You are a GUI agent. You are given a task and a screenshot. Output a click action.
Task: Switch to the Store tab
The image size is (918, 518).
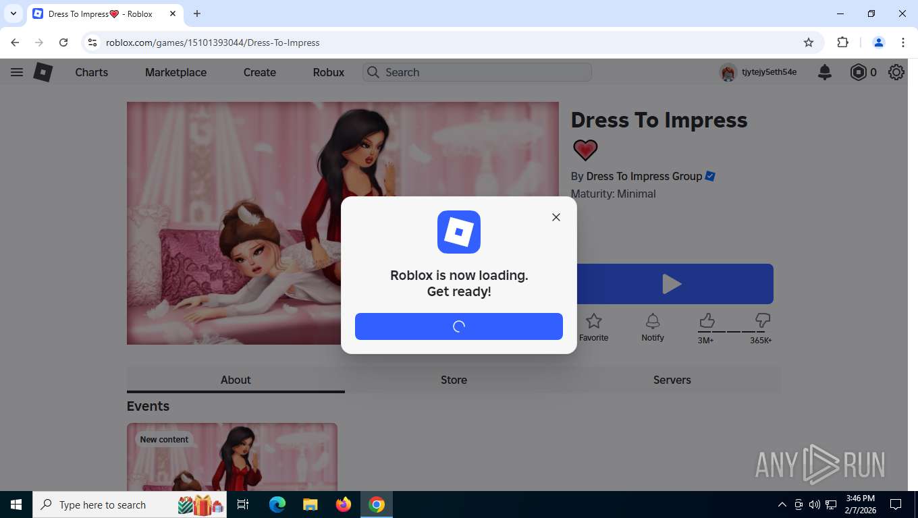click(454, 380)
